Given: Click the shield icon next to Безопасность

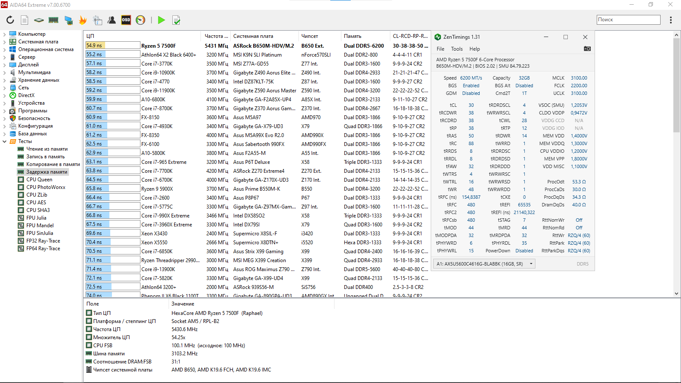Looking at the screenshot, I should (13, 118).
